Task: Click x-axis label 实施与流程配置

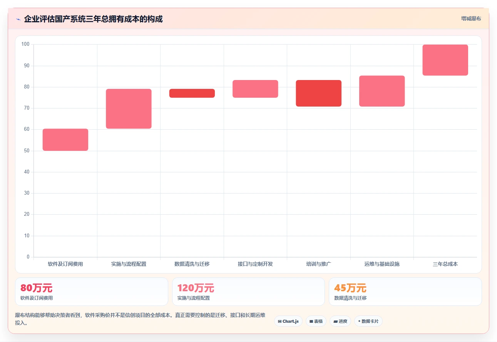Action: click(129, 264)
